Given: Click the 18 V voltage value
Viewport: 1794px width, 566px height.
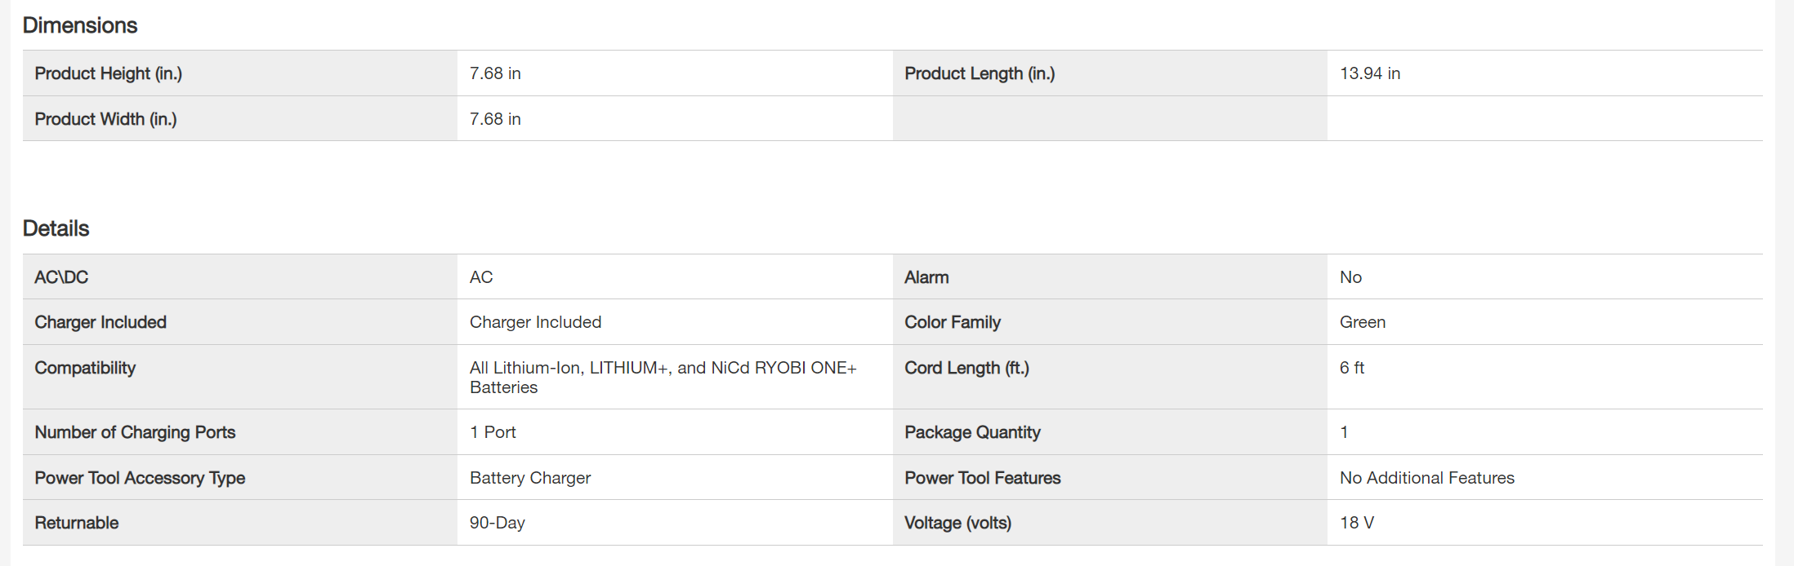Looking at the screenshot, I should tap(1356, 523).
